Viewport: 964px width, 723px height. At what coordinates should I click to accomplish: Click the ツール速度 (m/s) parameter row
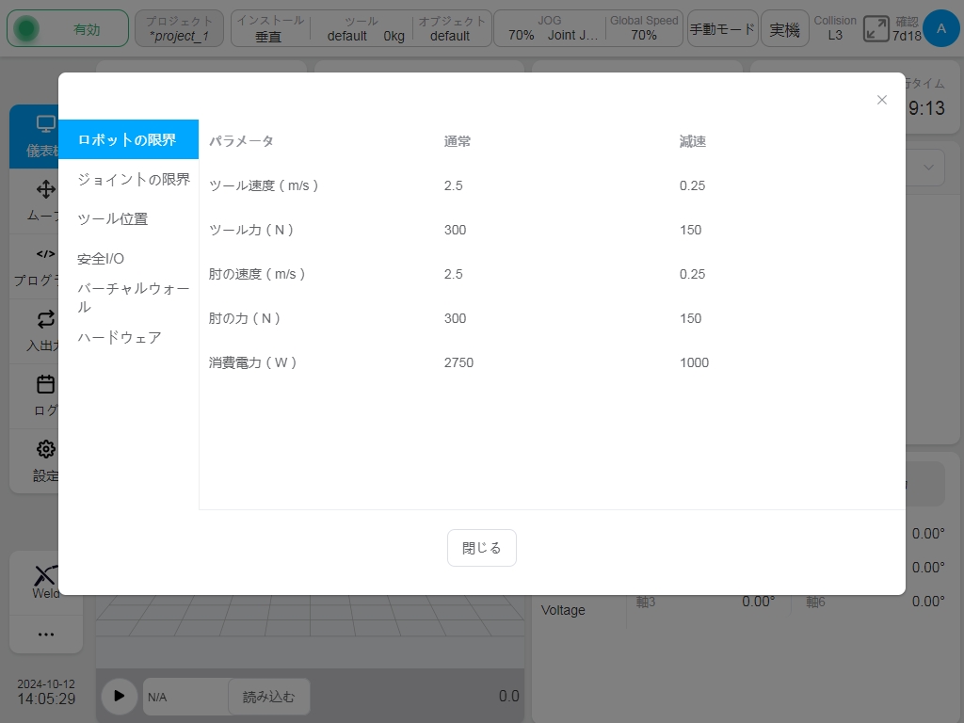pos(552,185)
